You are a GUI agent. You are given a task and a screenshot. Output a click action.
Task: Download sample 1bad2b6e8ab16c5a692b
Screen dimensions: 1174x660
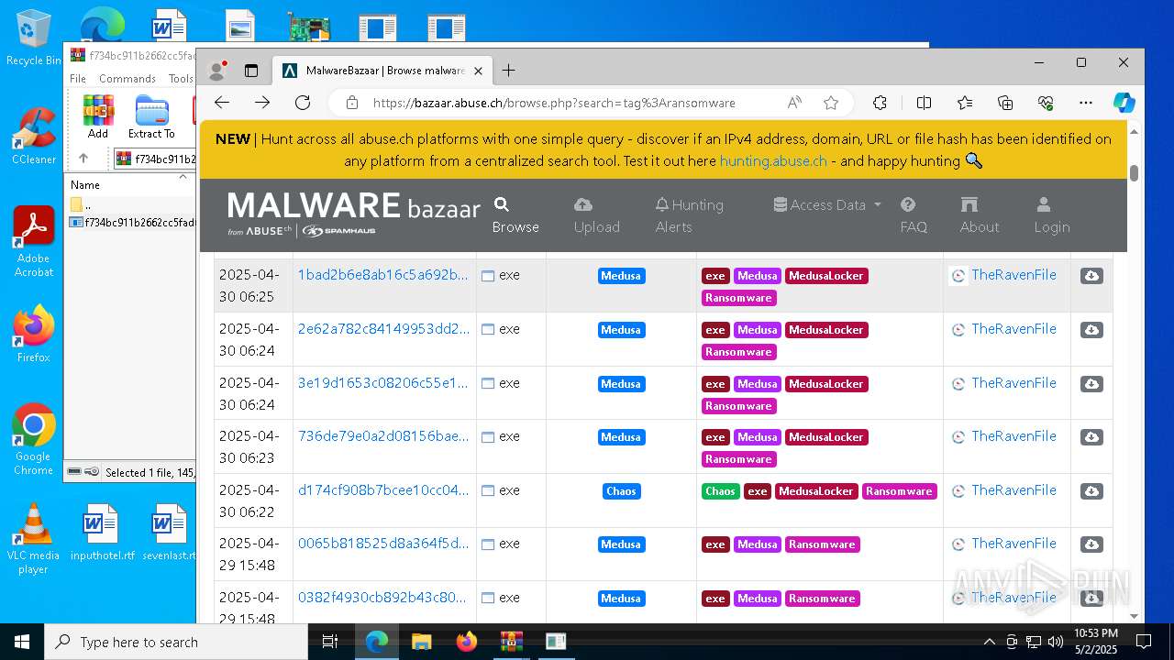(1091, 276)
